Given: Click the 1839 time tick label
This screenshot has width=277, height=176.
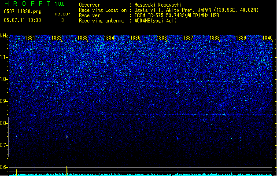Looking at the screenshot, I should 241,38.
